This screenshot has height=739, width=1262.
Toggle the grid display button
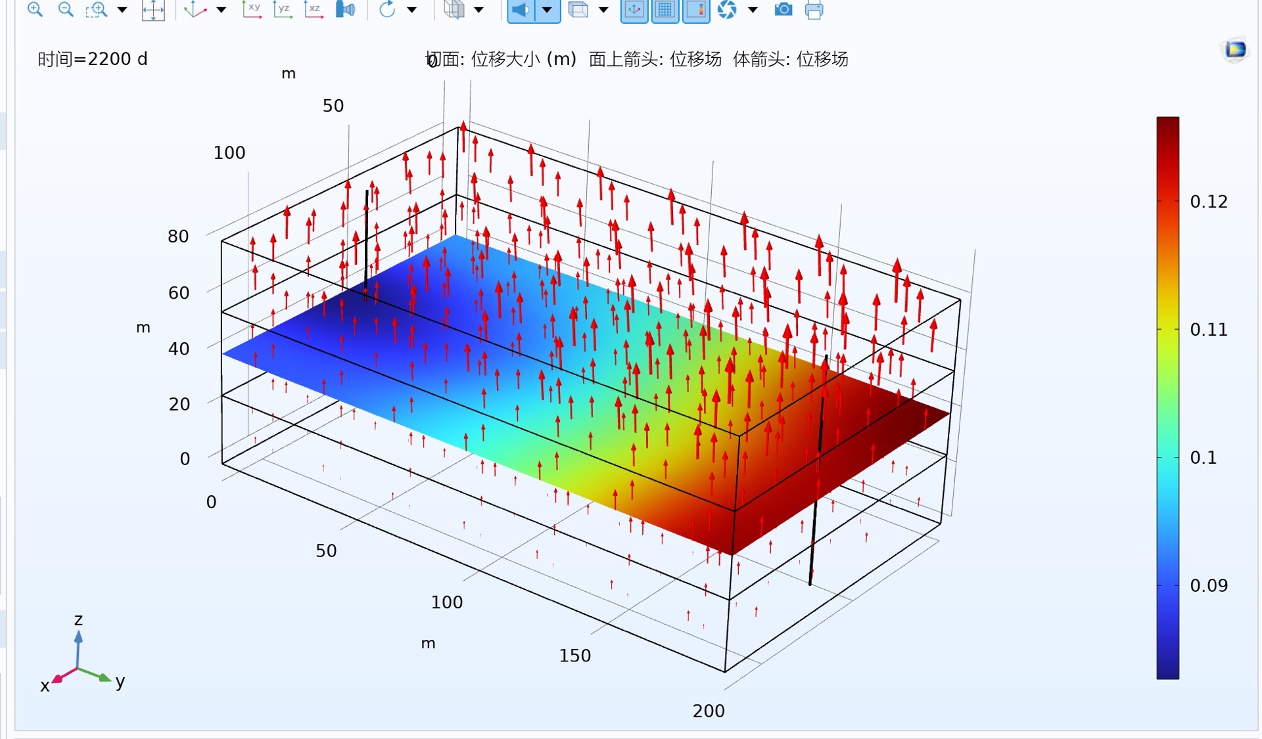[665, 10]
